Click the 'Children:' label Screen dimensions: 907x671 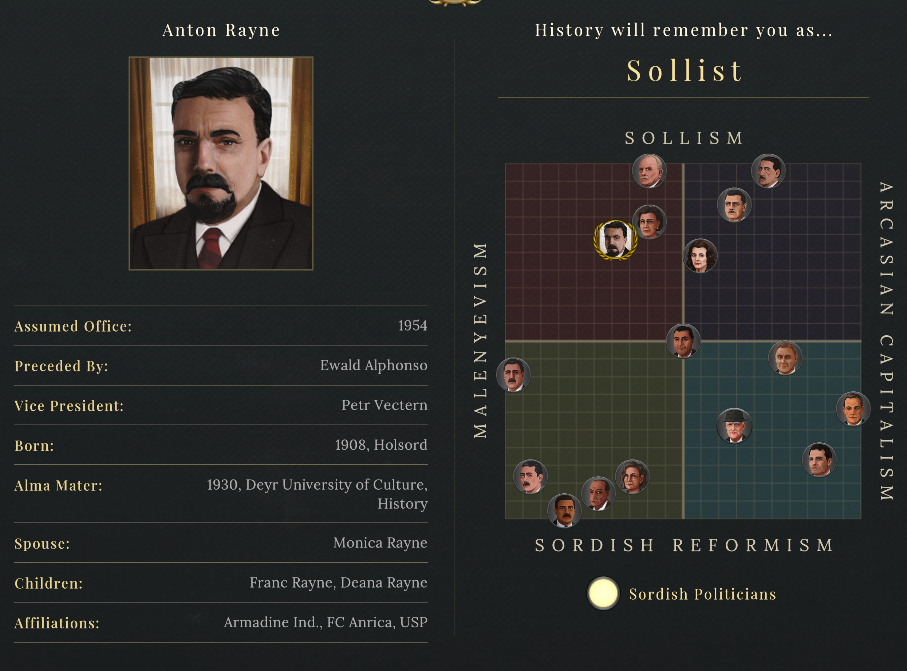49,583
